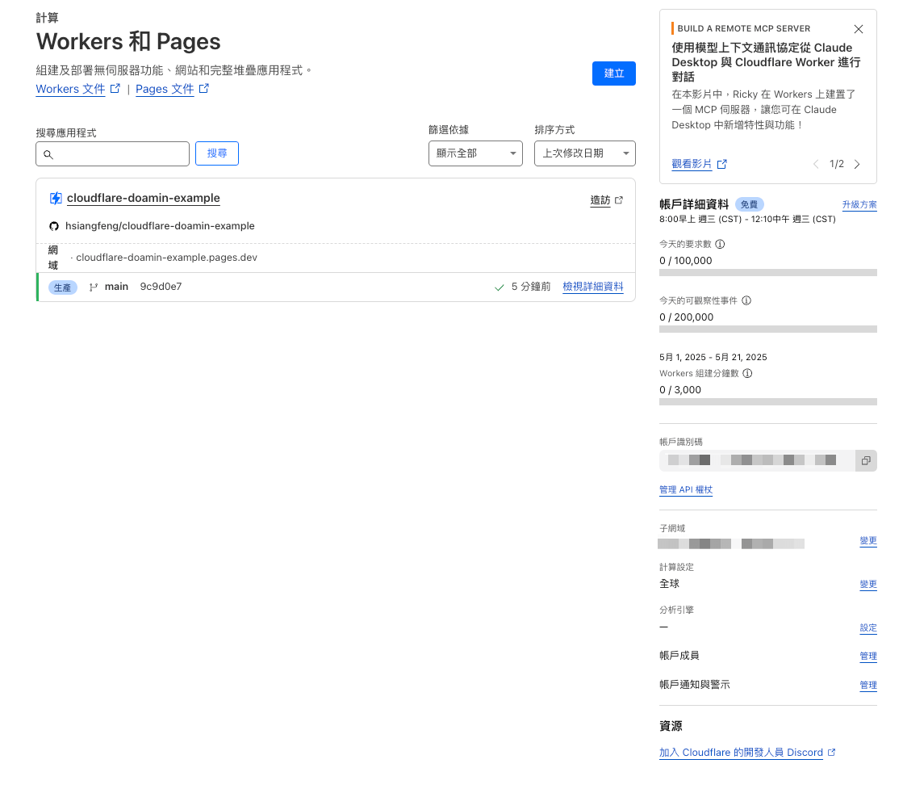
Task: Click info icon beside 今天的可觀察性事件
Action: coord(746,300)
